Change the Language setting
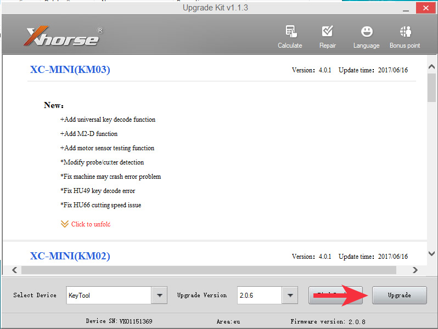 (x=366, y=37)
